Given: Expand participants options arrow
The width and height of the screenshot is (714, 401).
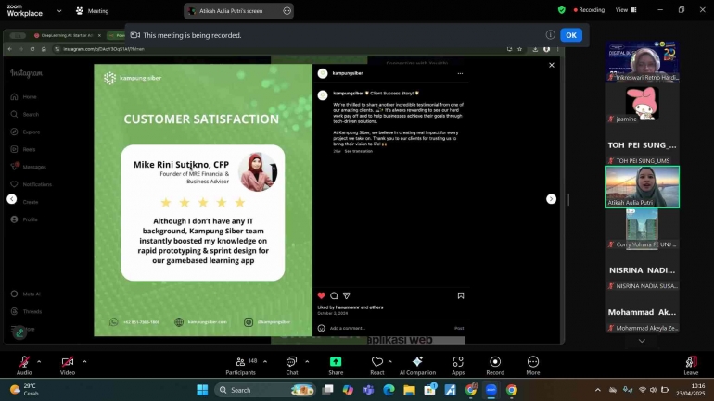Looking at the screenshot, I should tap(265, 362).
